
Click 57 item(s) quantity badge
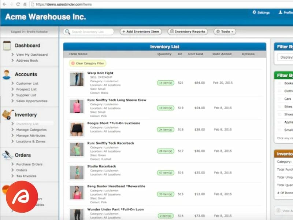tap(166, 173)
